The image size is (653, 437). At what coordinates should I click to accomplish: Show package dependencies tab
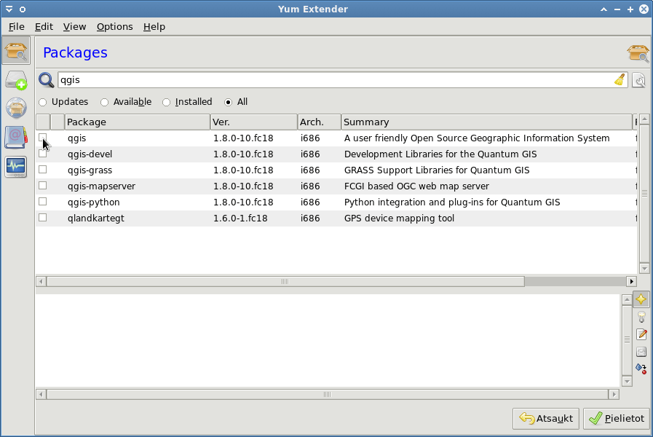click(641, 369)
